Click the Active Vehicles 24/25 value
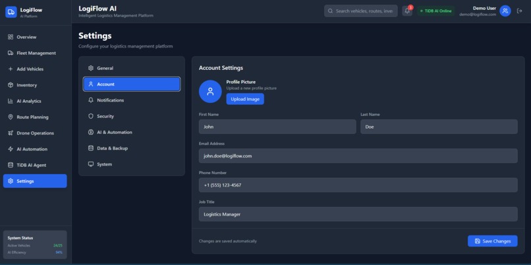 coord(58,245)
